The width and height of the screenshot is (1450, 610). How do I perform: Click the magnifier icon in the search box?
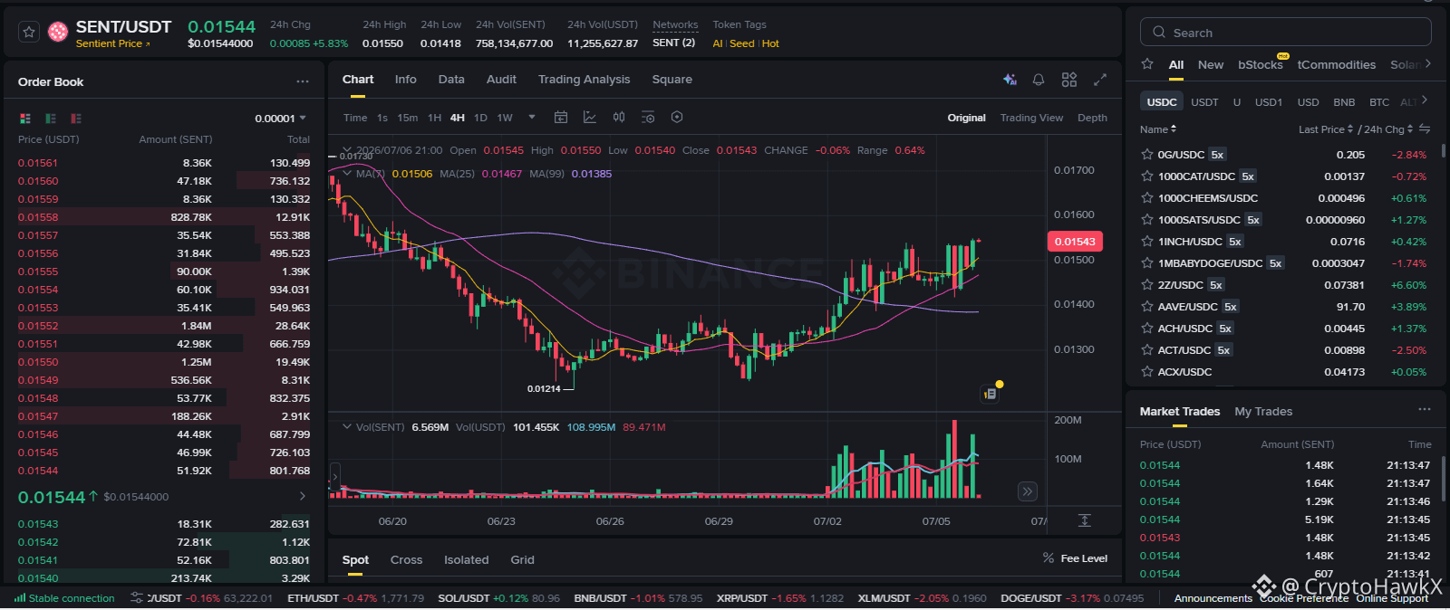pos(1159,33)
